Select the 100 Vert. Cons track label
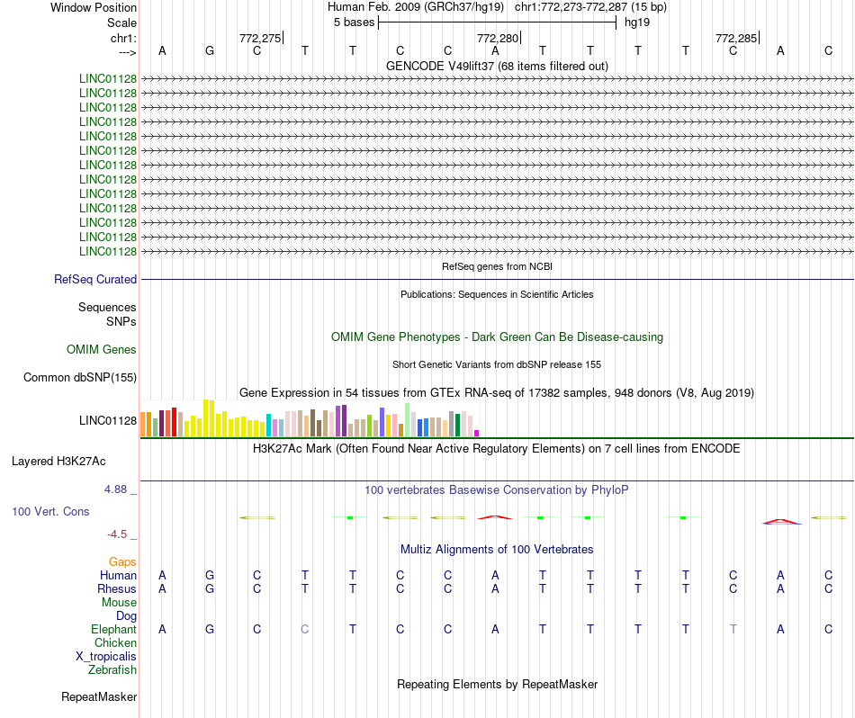 pyautogui.click(x=50, y=511)
